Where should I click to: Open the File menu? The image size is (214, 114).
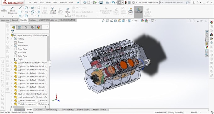(30, 3)
